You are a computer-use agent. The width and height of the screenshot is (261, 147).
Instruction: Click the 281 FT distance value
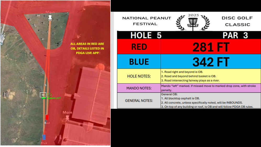pyautogui.click(x=211, y=47)
